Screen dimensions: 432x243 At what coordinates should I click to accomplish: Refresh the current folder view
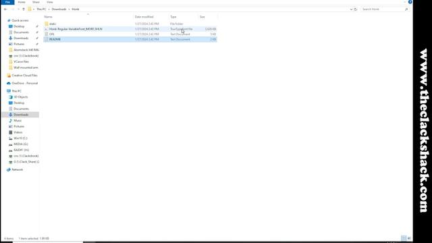pyautogui.click(x=356, y=9)
